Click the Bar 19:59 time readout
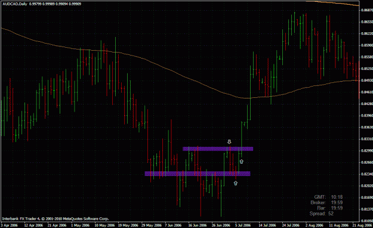 pos(330,208)
